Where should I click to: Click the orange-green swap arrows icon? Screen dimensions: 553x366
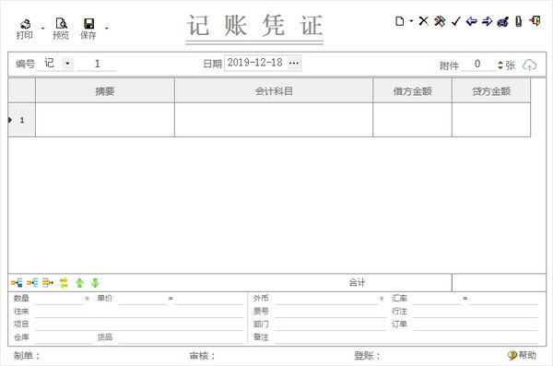pyautogui.click(x=64, y=283)
